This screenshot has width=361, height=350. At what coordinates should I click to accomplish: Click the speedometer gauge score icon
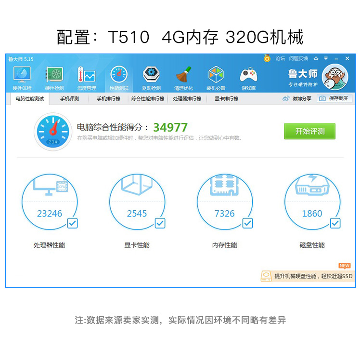pyautogui.click(x=53, y=132)
